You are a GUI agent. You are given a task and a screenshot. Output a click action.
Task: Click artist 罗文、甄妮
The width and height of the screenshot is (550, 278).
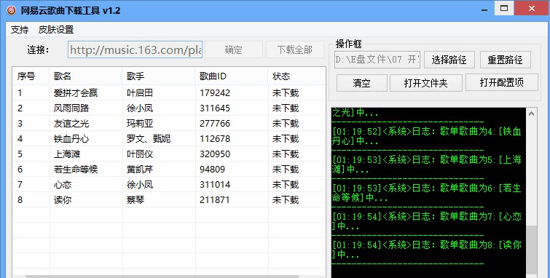(149, 139)
